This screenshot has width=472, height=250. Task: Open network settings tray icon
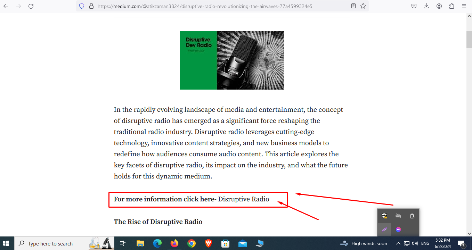click(x=407, y=243)
